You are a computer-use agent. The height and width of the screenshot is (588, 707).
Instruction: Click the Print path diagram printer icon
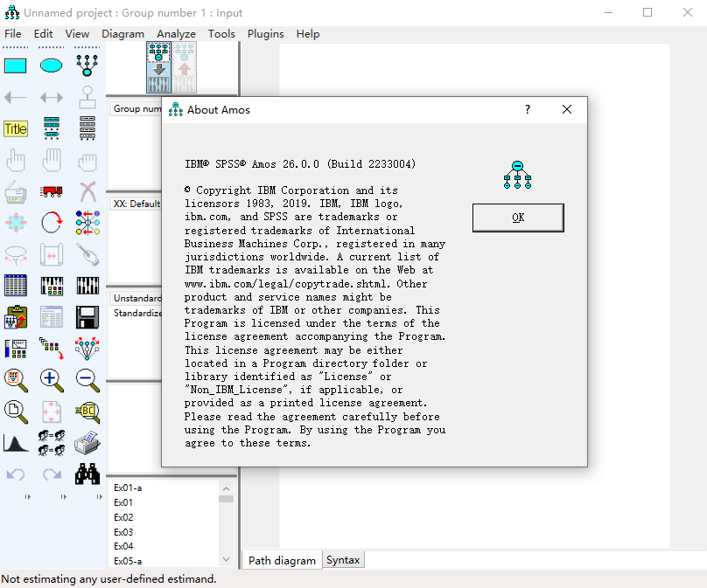pos(87,442)
